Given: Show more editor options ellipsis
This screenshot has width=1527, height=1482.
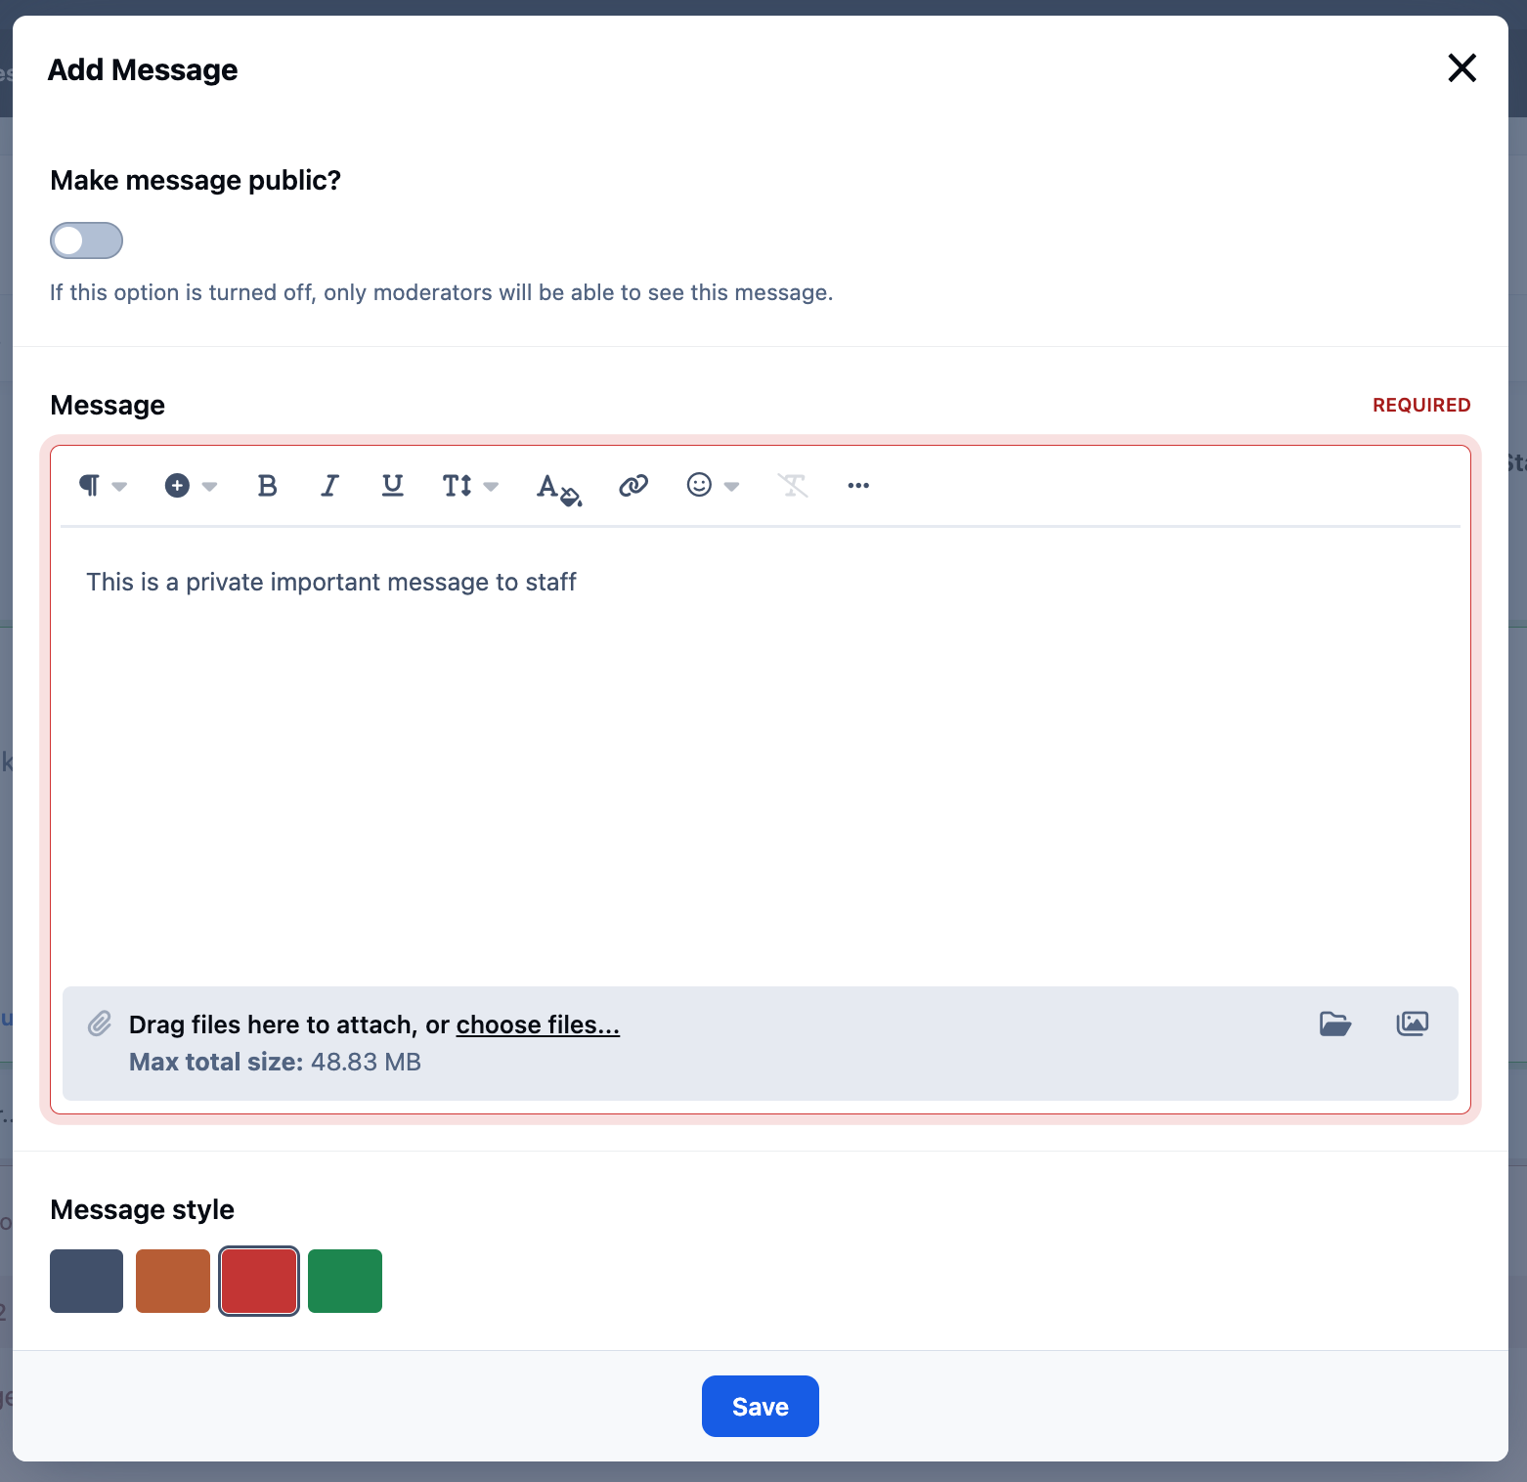Looking at the screenshot, I should 858,486.
